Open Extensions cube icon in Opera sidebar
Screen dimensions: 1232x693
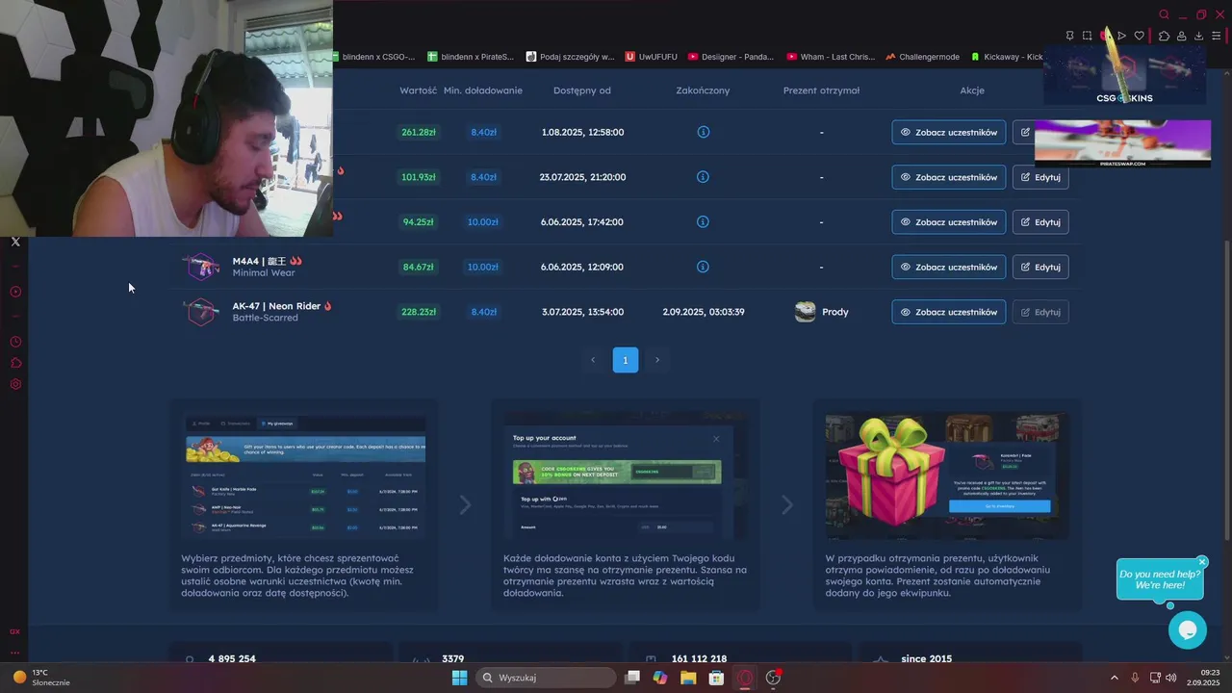[15, 363]
